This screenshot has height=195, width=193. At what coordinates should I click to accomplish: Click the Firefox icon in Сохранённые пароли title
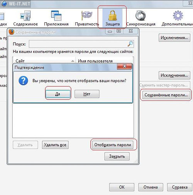point(12,32)
